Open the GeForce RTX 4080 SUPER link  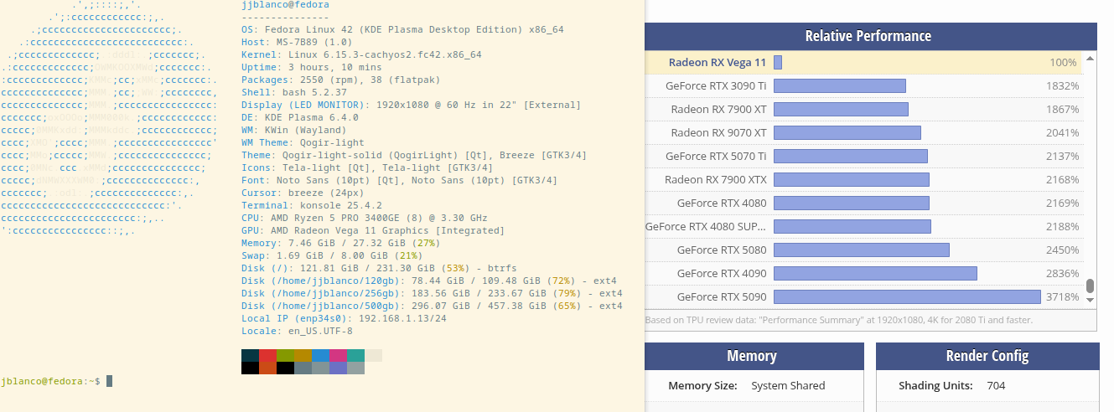point(706,226)
